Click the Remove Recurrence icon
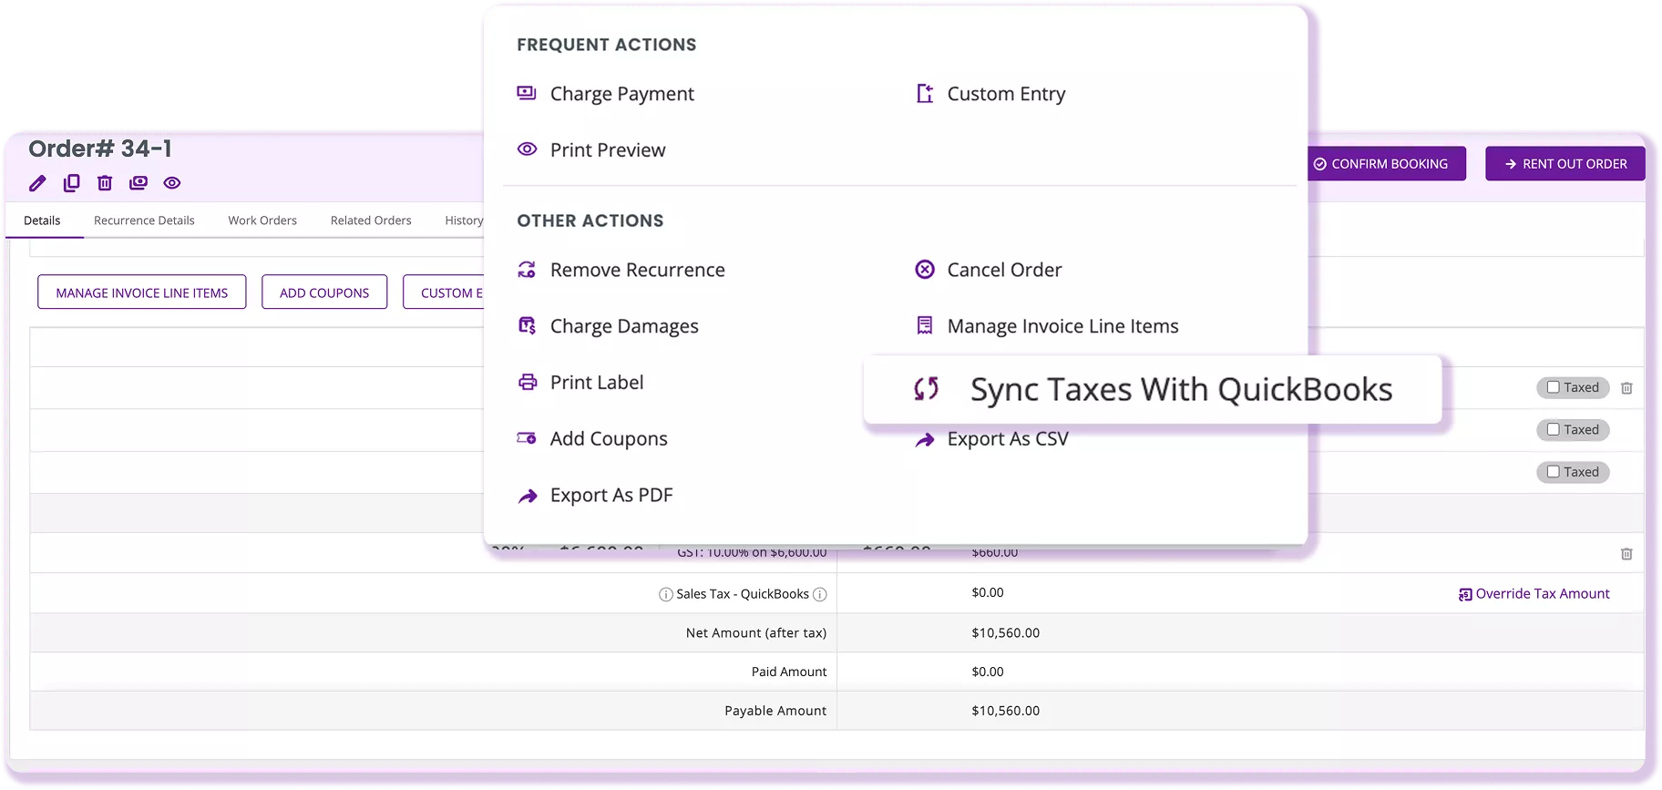 coord(527,270)
